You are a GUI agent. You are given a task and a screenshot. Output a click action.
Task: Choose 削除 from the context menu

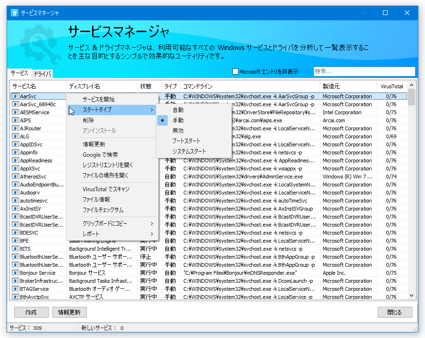(x=112, y=120)
